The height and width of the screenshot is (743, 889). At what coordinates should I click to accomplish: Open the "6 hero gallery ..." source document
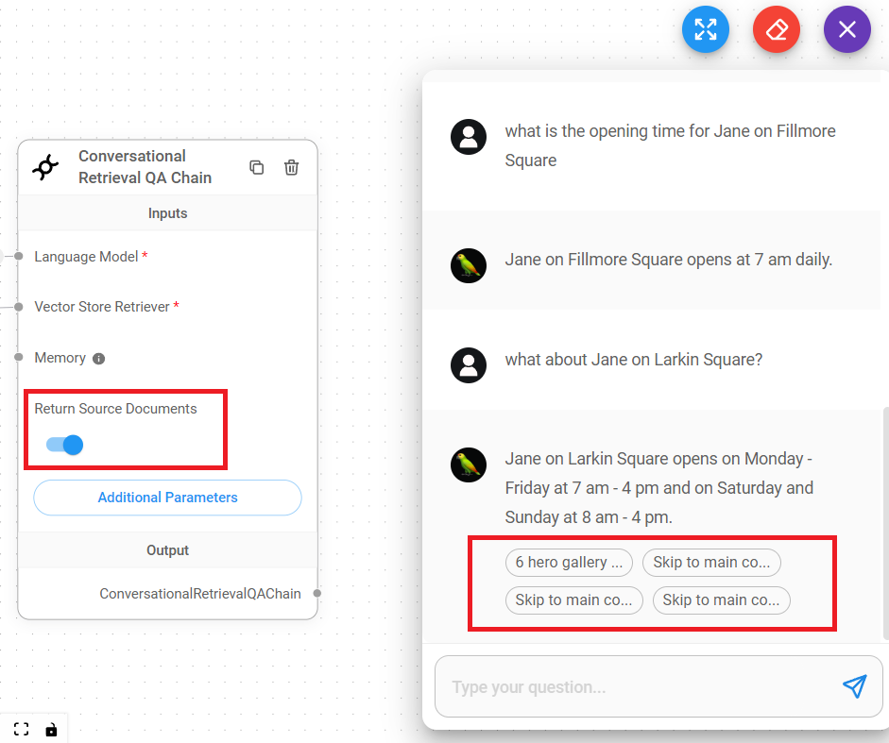(x=569, y=563)
